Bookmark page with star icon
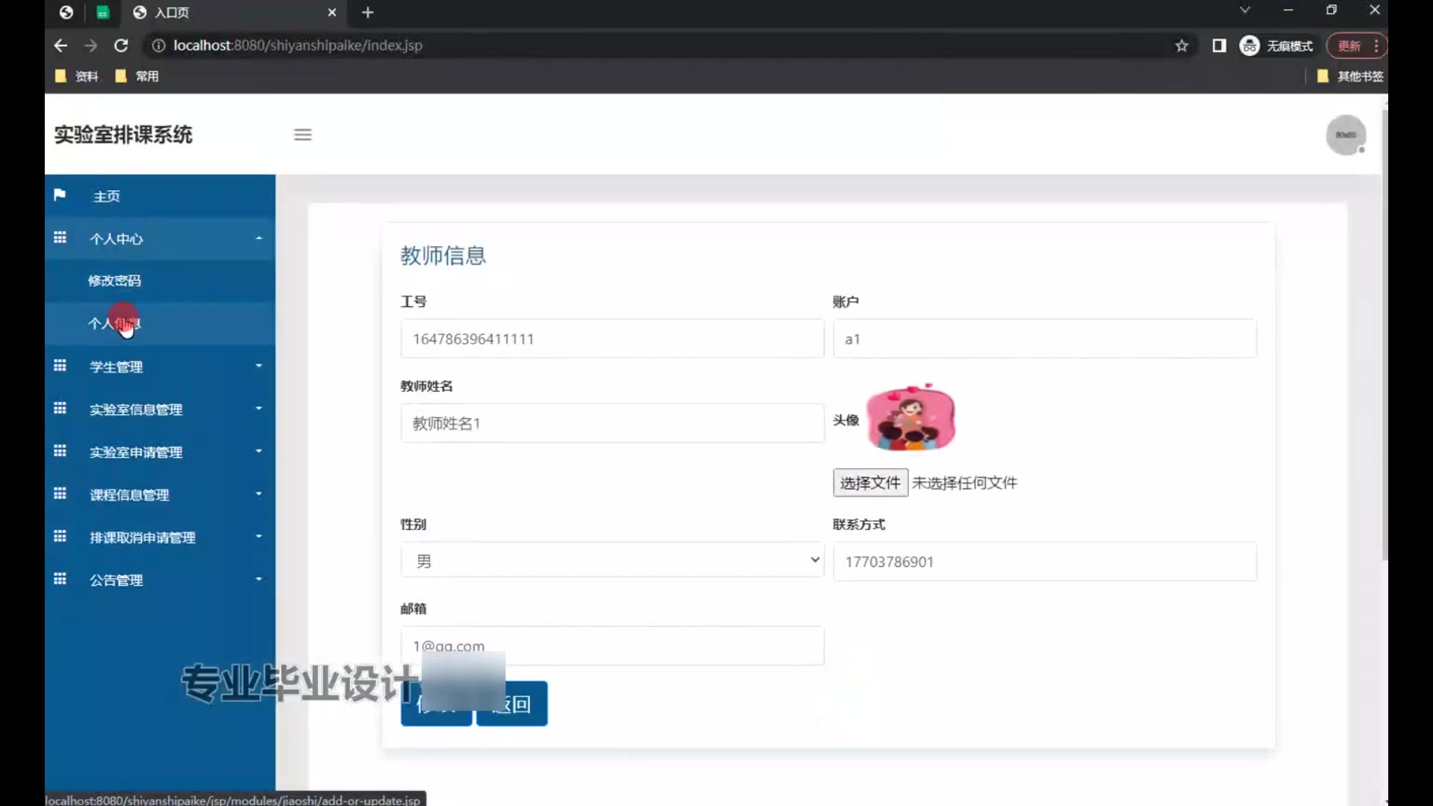Image resolution: width=1433 pixels, height=806 pixels. (1181, 46)
